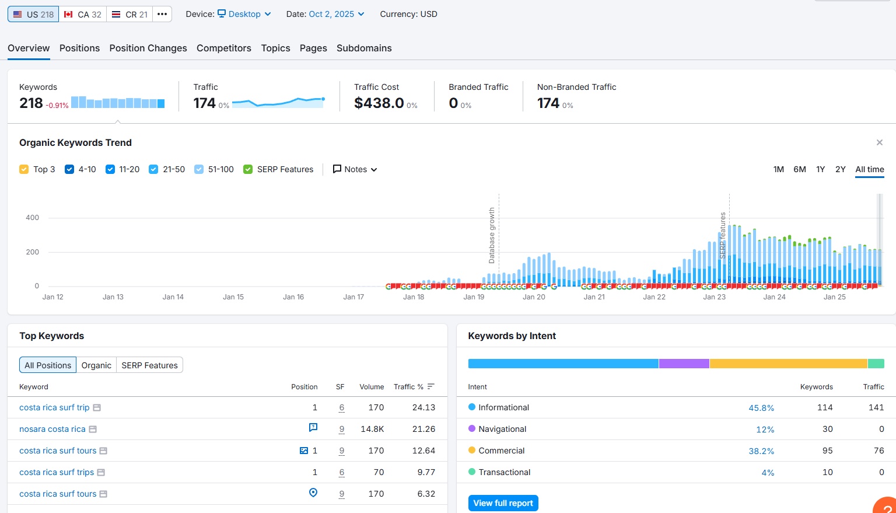
Task: Close the Organic Keywords Trend panel
Action: coord(879,142)
